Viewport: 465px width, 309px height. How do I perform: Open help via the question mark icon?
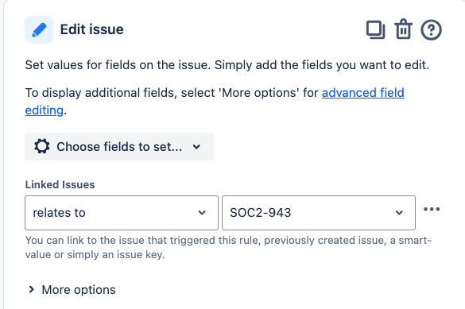point(431,29)
